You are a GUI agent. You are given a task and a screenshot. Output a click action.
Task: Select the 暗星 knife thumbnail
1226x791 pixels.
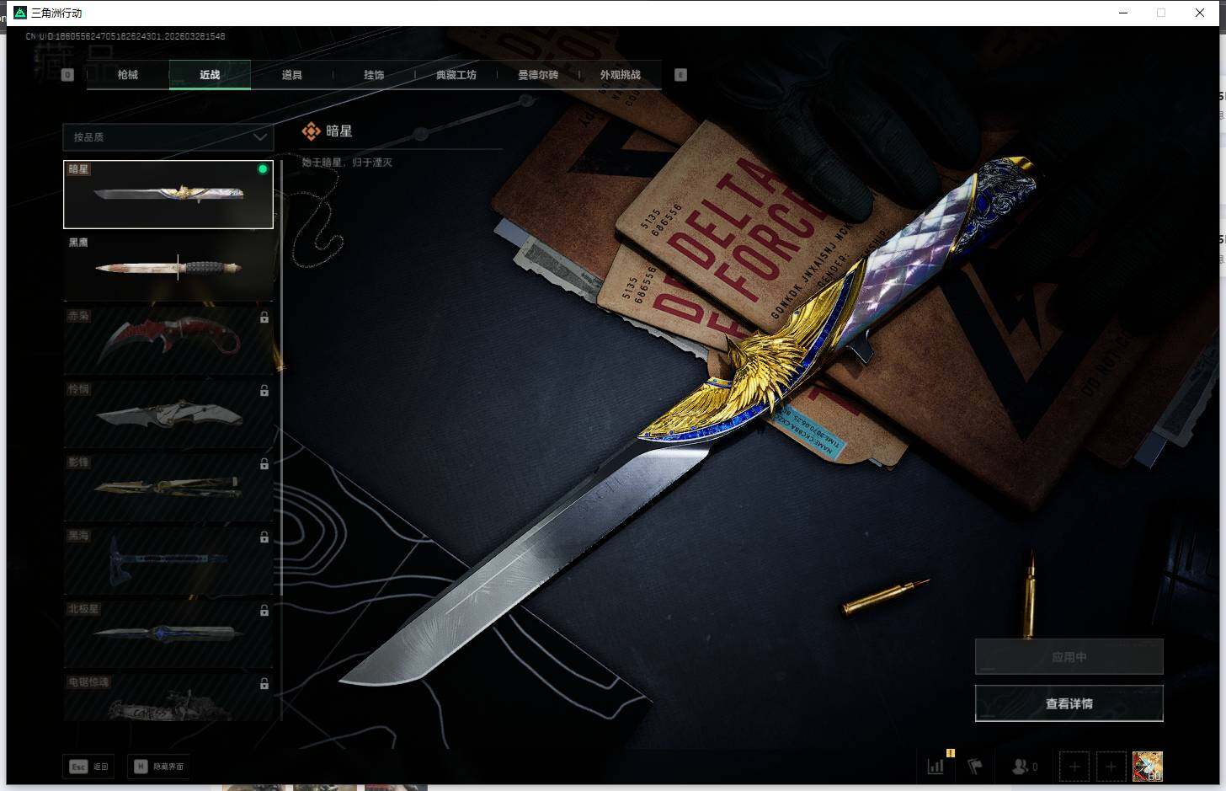tap(168, 195)
